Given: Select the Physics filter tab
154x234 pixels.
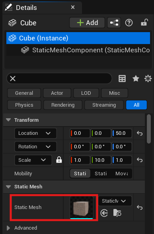Looking at the screenshot, I should [24, 105].
